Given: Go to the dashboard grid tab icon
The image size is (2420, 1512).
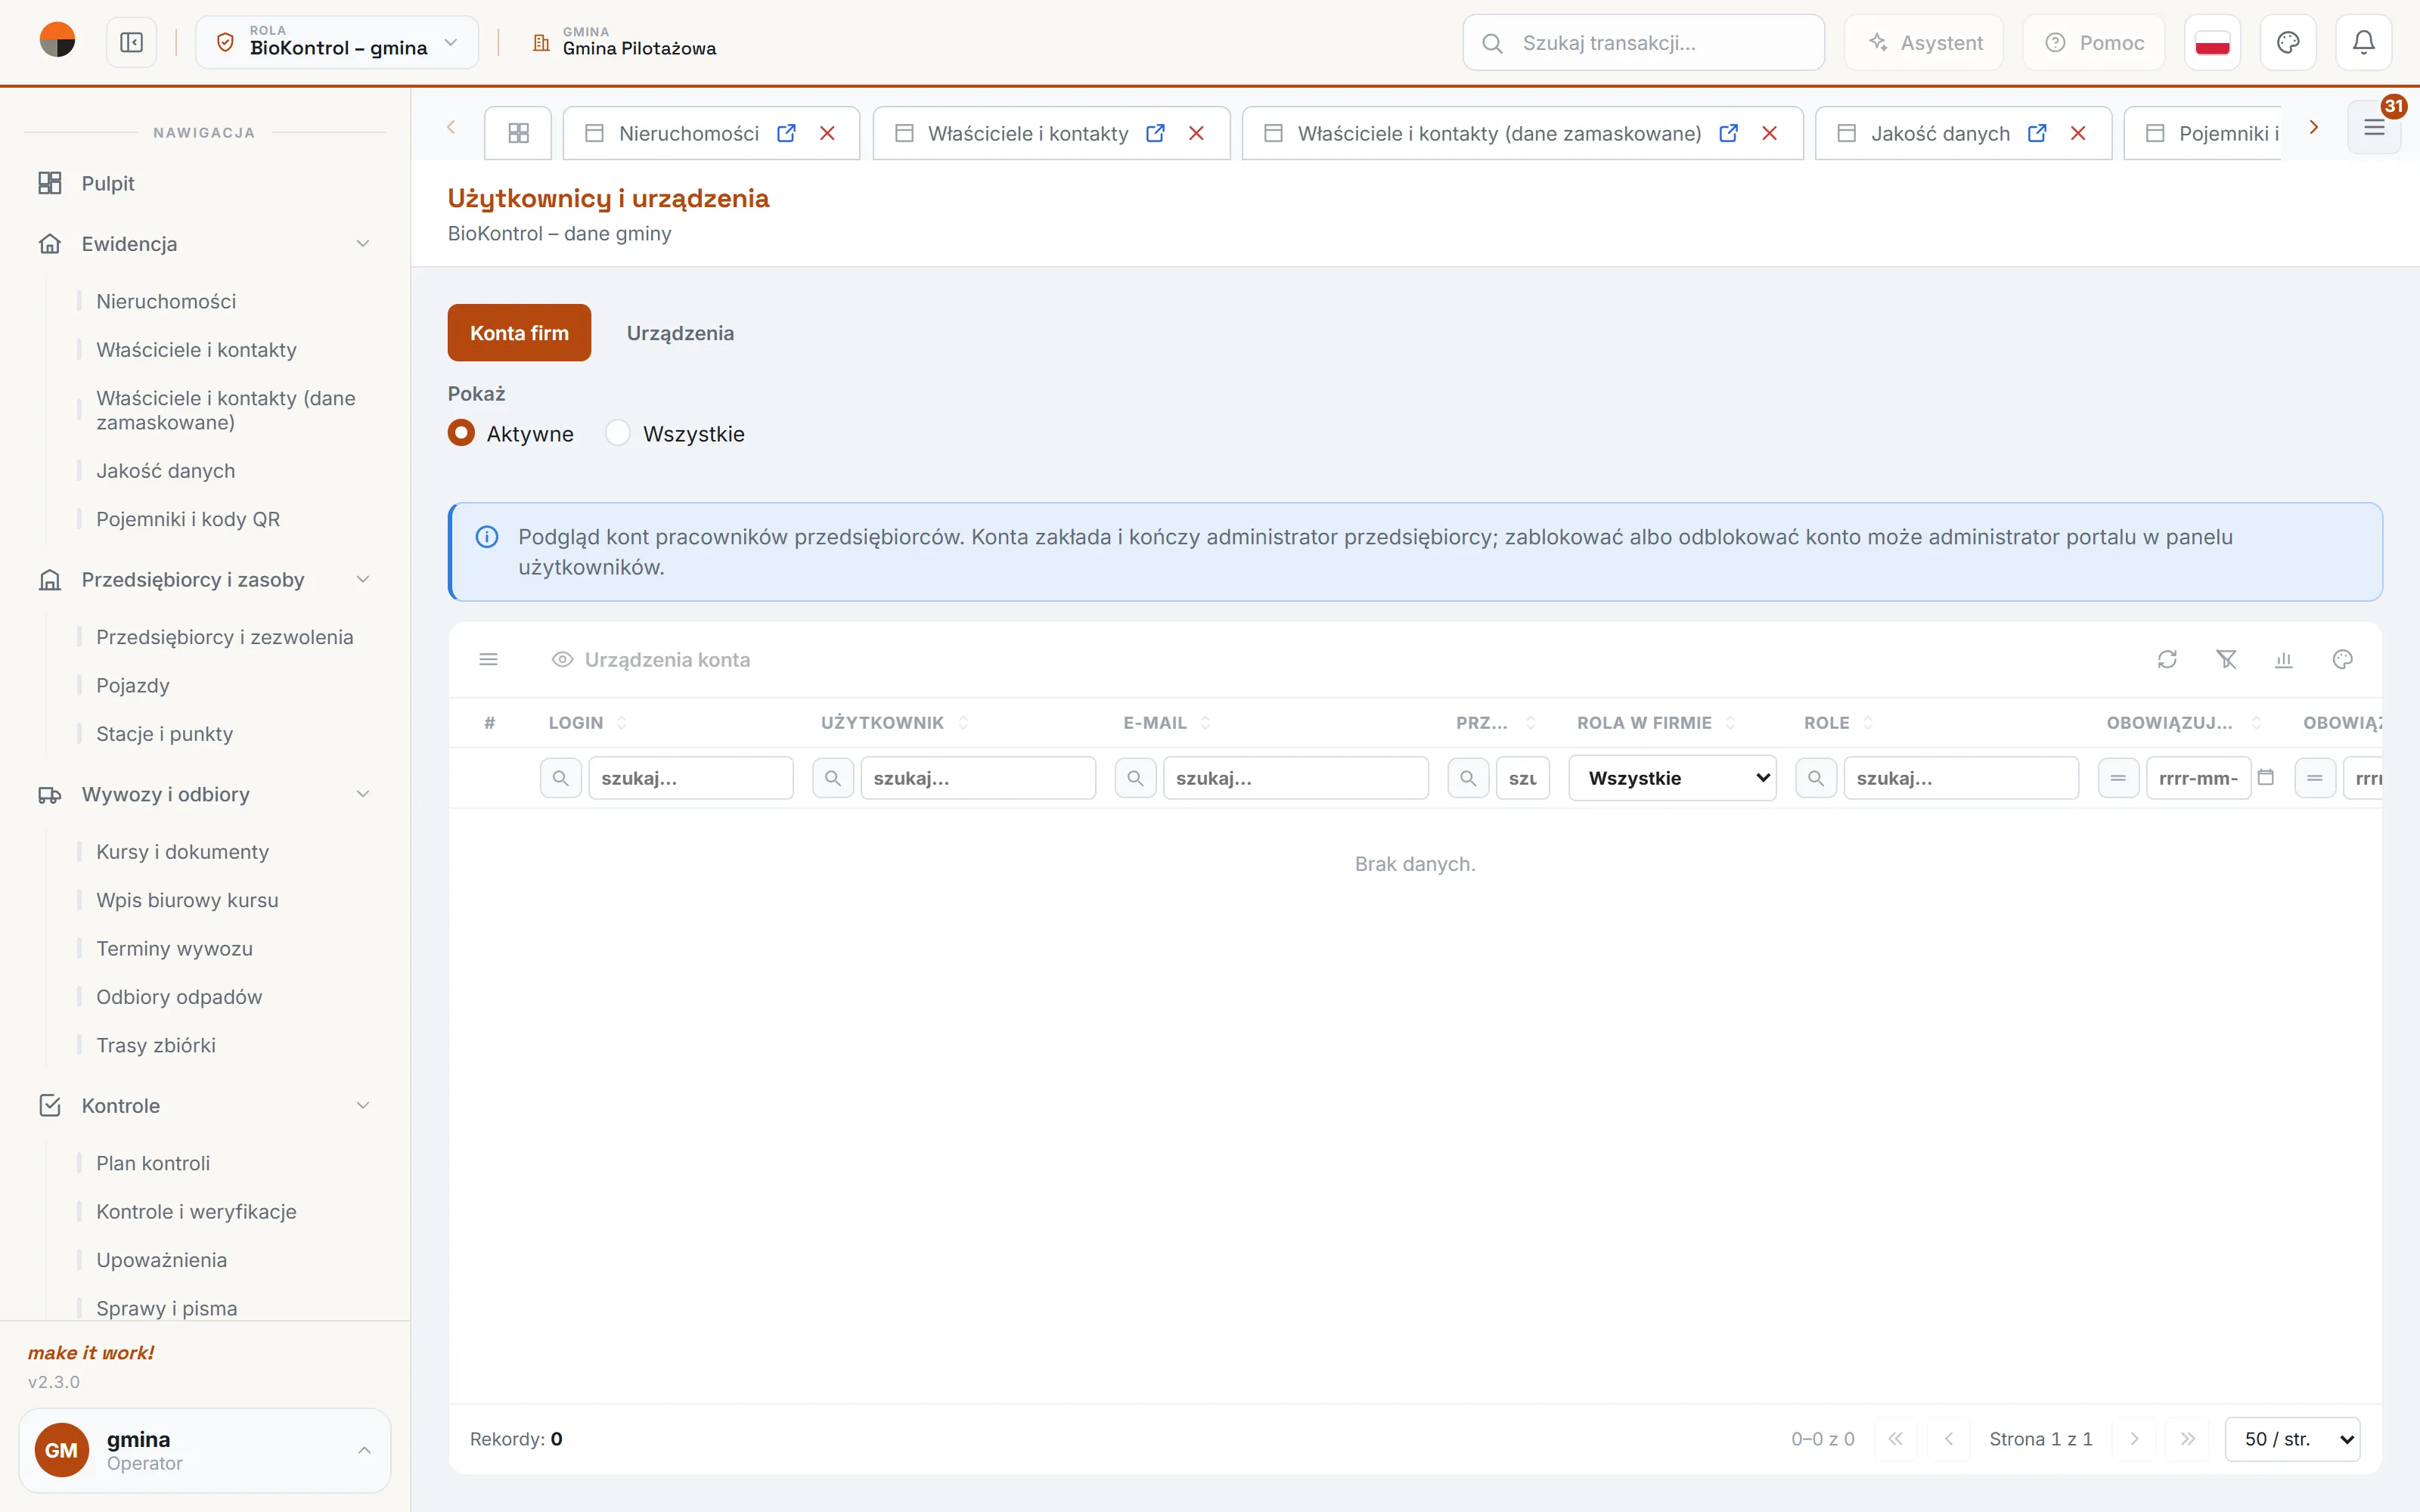Looking at the screenshot, I should click(x=518, y=133).
